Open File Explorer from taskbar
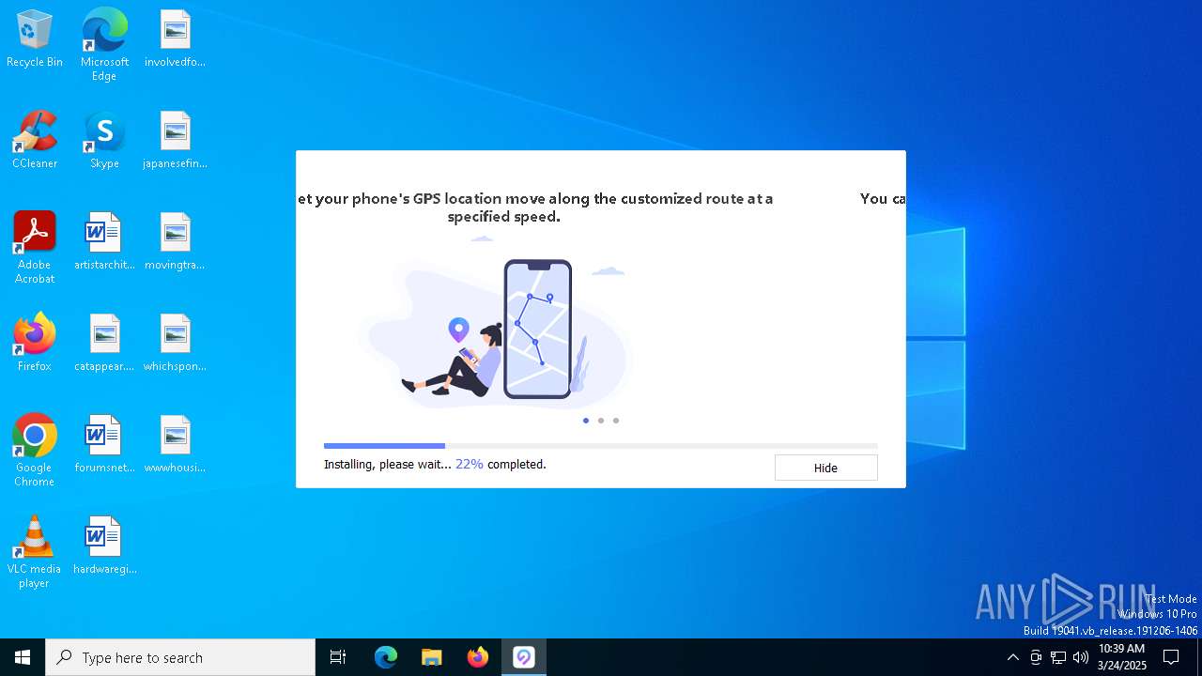Viewport: 1202px width, 676px height. [x=432, y=657]
